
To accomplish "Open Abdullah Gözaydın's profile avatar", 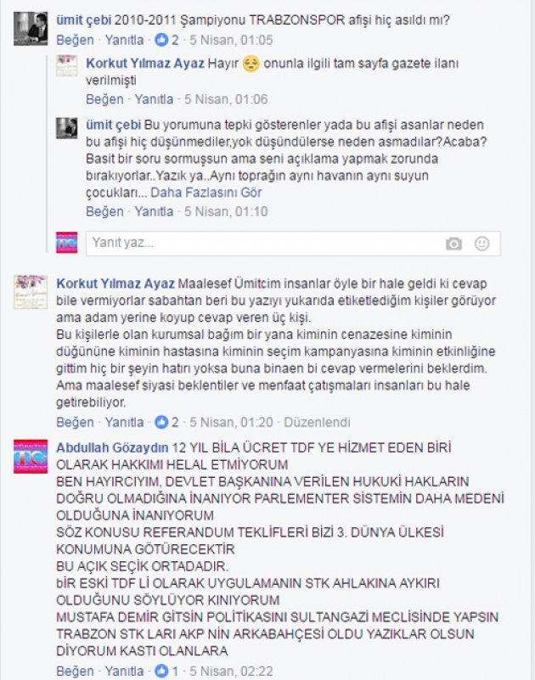I will (31, 456).
